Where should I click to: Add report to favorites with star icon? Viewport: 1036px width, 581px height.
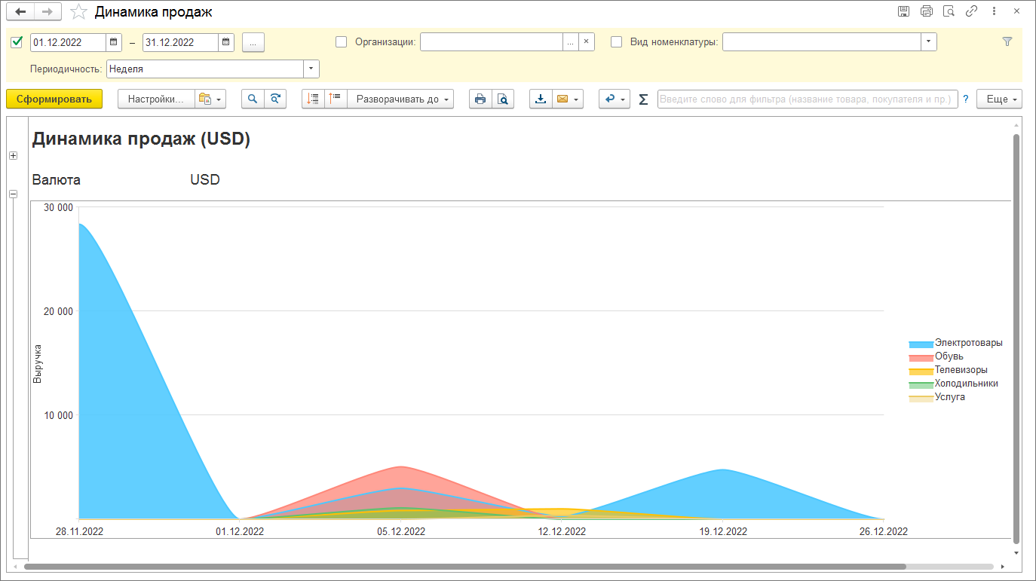pyautogui.click(x=77, y=12)
